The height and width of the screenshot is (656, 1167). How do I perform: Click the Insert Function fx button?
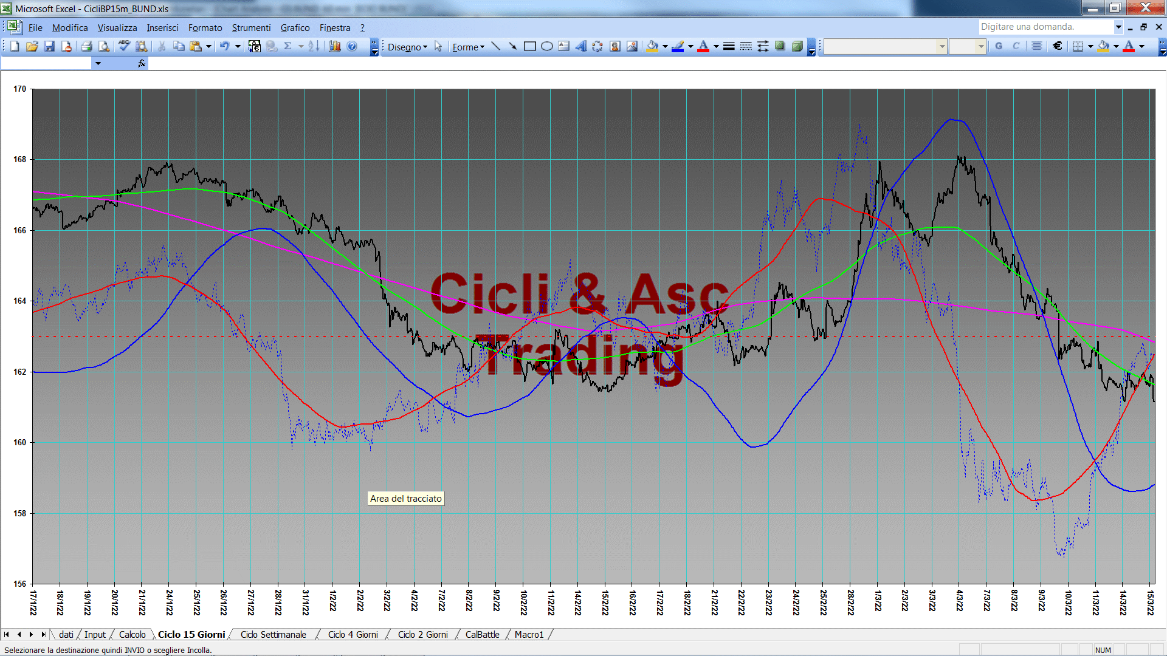(x=142, y=63)
